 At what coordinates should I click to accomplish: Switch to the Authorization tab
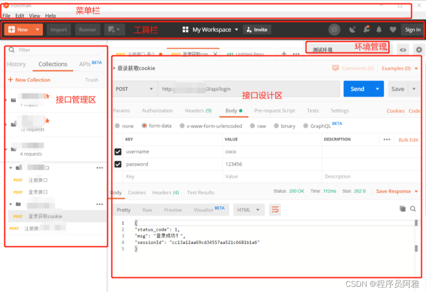coord(157,111)
